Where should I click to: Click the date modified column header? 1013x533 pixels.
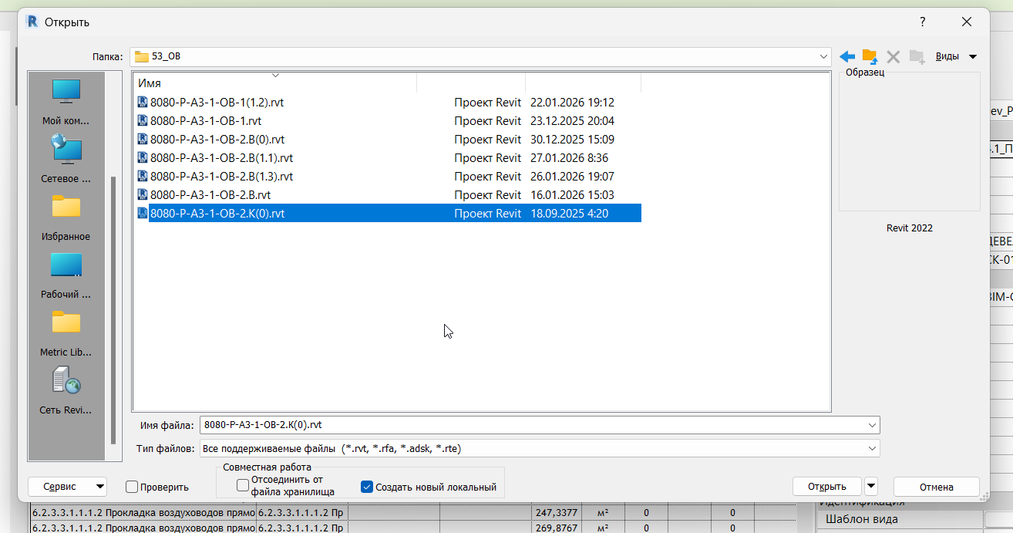[583, 83]
